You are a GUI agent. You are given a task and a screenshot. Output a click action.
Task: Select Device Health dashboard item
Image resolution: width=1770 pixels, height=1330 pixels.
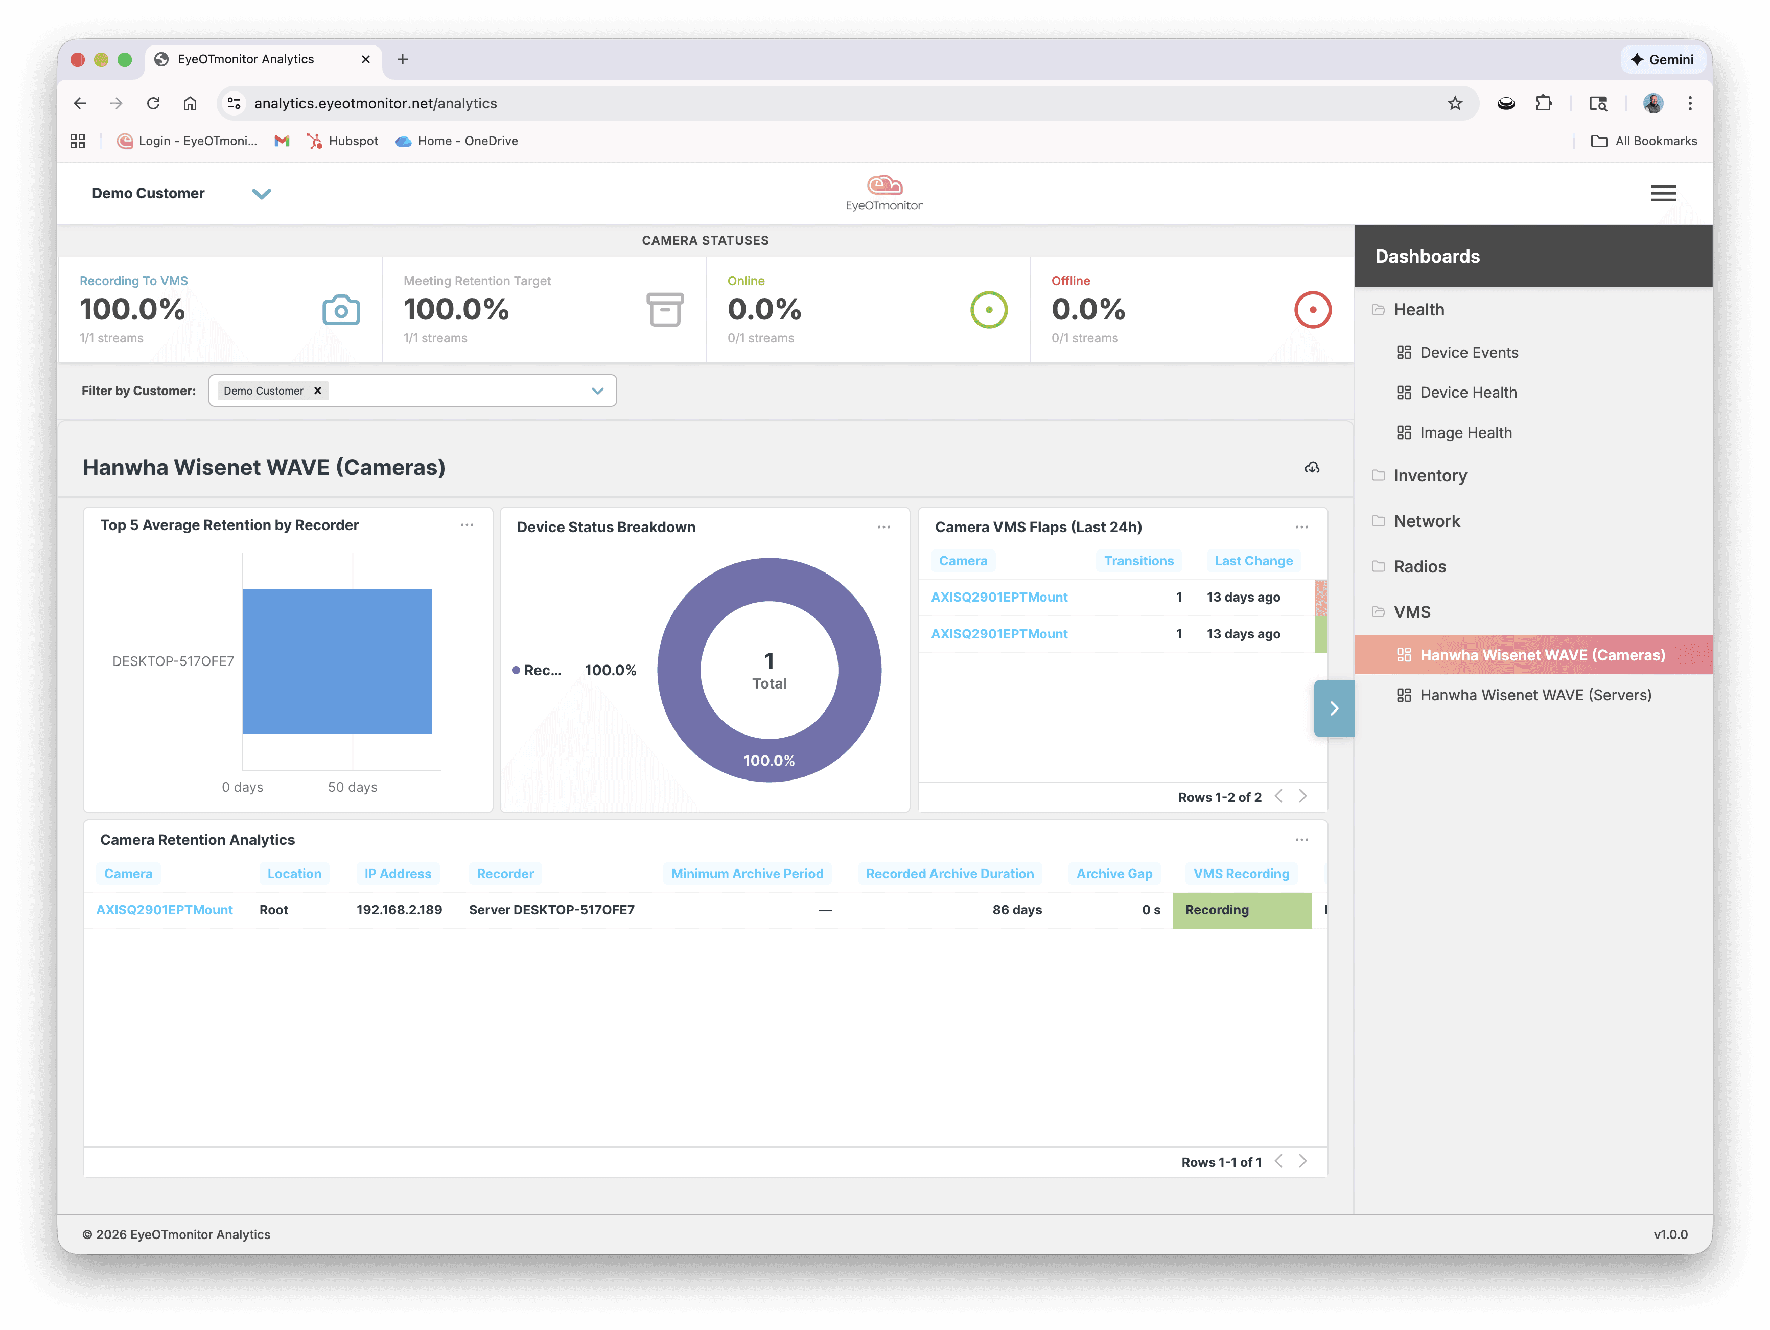(x=1468, y=392)
